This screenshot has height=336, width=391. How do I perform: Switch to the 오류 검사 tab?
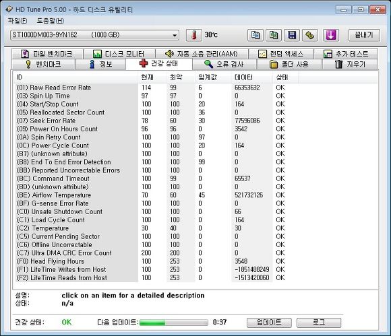224,64
